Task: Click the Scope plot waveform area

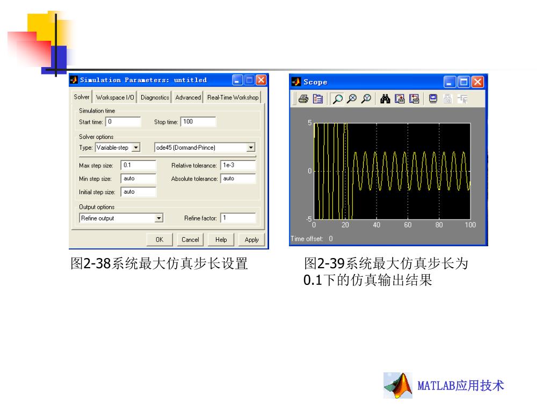Action: (392, 171)
